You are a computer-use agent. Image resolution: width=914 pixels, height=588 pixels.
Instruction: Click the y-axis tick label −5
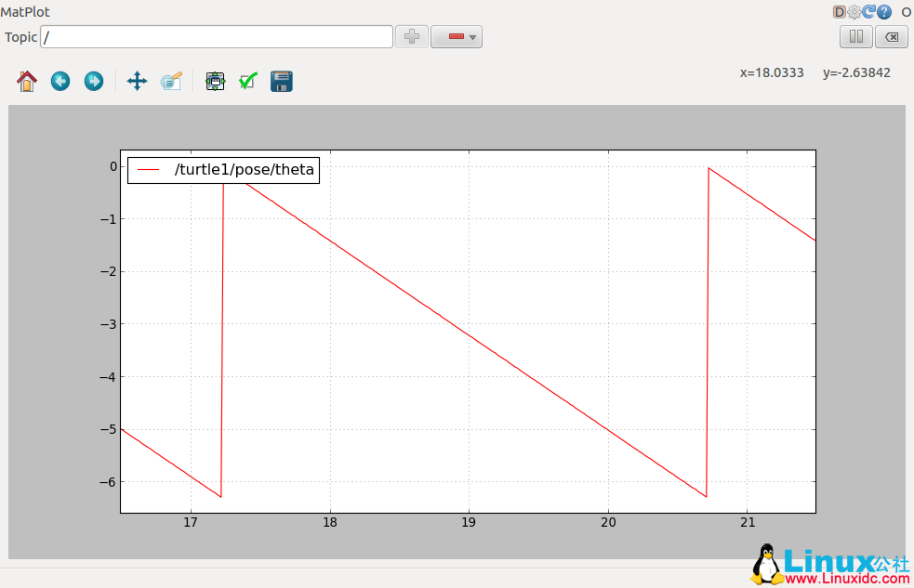point(109,430)
